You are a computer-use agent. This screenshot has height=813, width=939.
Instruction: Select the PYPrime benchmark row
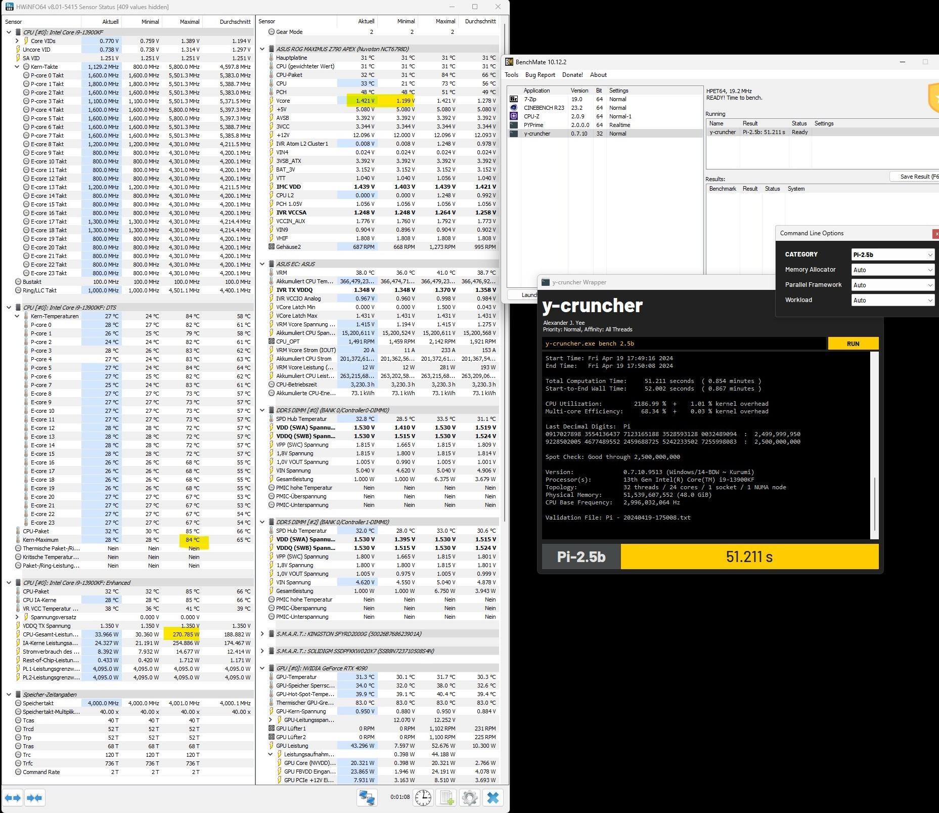pos(605,125)
